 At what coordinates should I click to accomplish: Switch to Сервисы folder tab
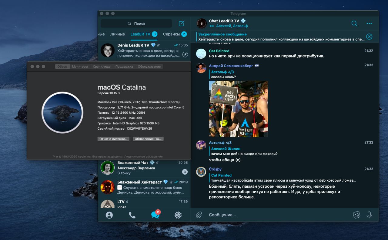click(175, 34)
